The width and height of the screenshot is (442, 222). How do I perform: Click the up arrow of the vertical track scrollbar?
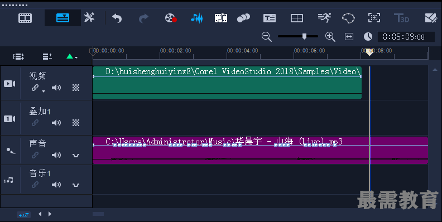coord(435,70)
